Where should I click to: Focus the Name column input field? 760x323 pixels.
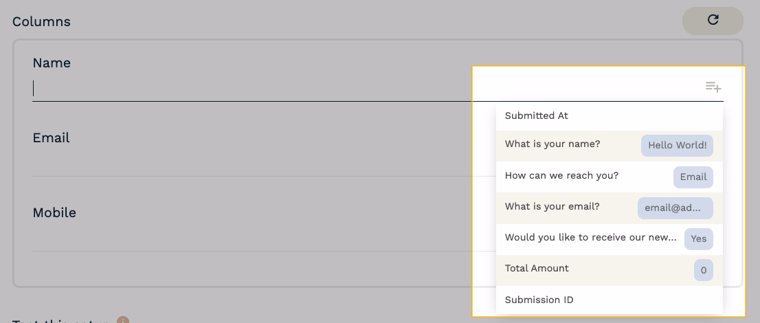click(247, 88)
